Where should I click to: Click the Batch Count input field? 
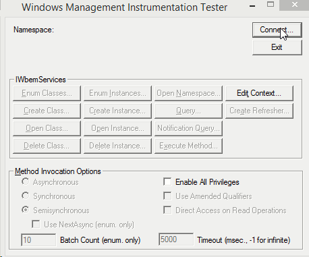(x=38, y=240)
